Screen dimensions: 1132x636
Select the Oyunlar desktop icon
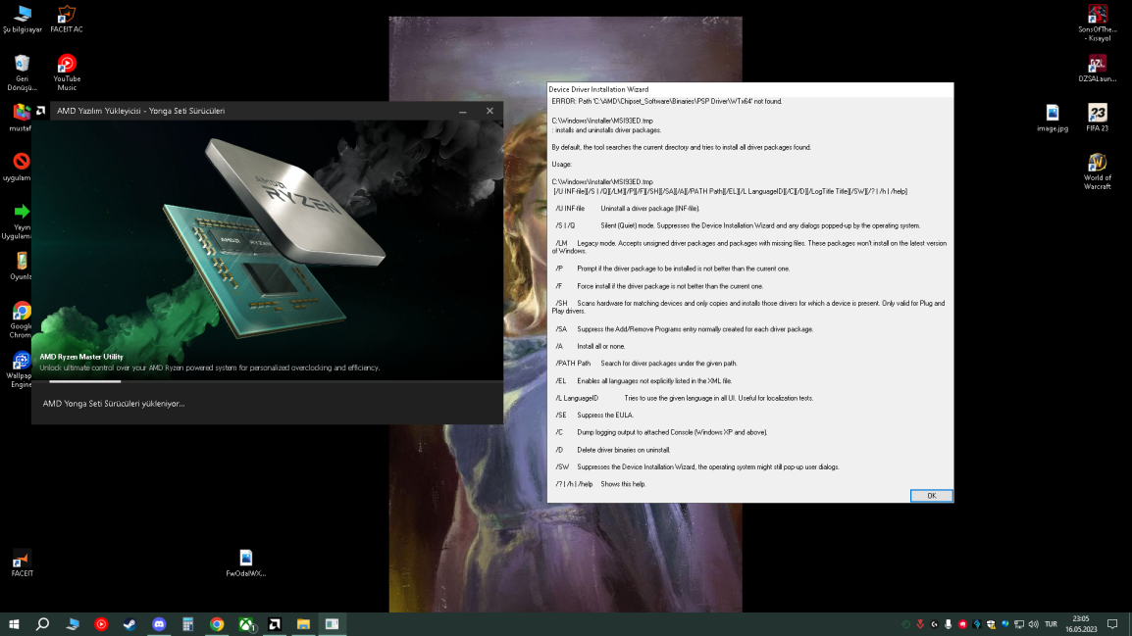(x=21, y=266)
